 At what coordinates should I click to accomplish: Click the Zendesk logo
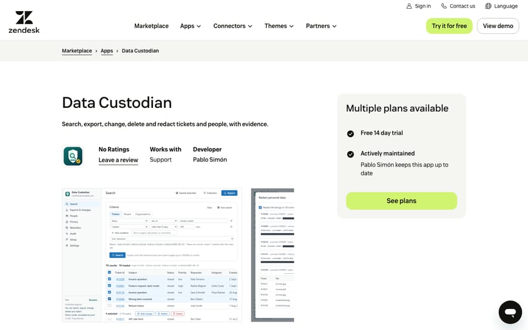24,22
